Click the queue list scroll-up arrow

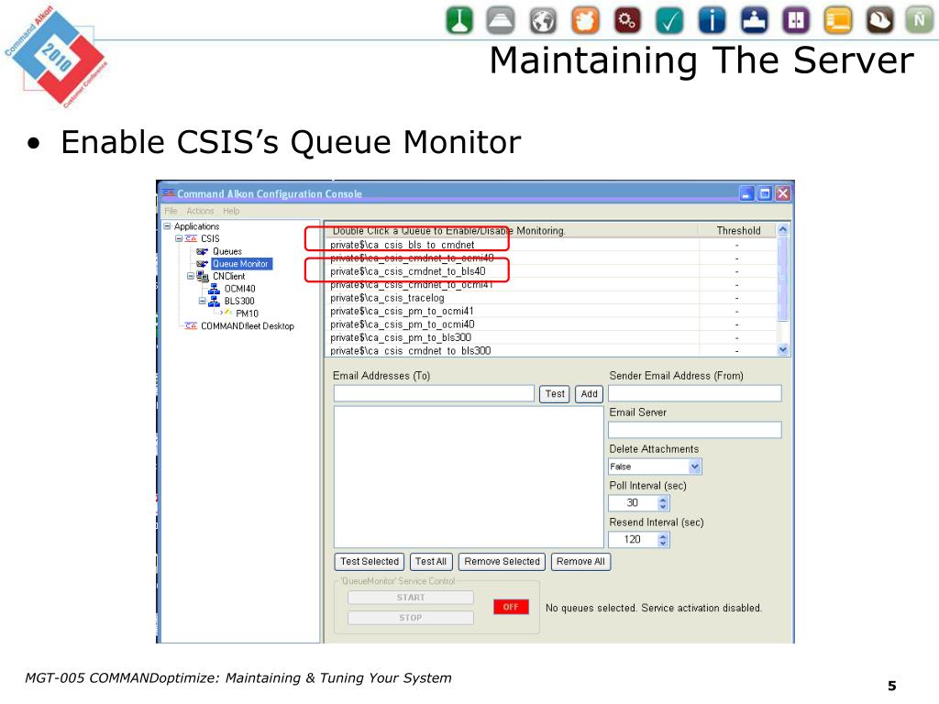click(783, 230)
